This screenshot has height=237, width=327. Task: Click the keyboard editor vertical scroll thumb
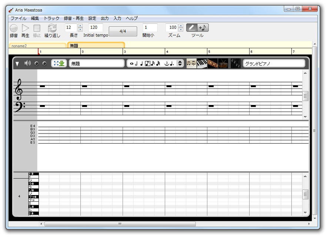(x=305, y=195)
